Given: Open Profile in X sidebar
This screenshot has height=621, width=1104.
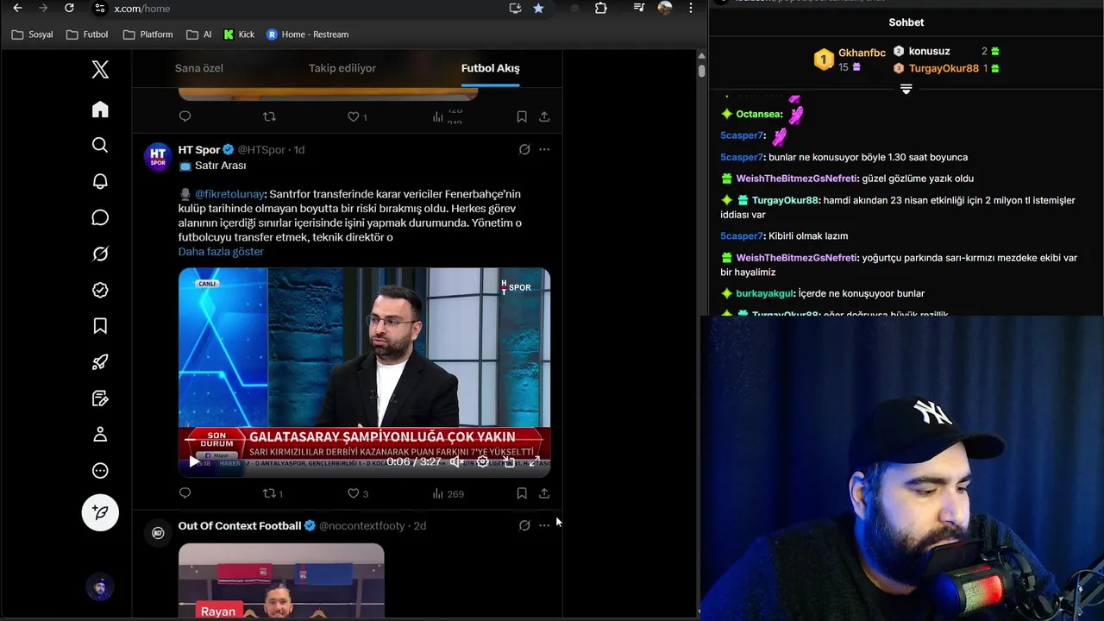Looking at the screenshot, I should click(x=100, y=435).
